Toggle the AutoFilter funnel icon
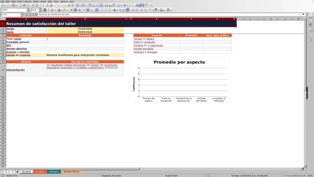314x177 pixels. (x=101, y=5)
